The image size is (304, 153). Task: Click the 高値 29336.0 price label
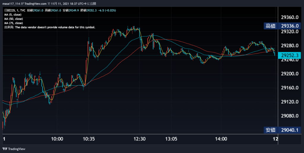click(x=282, y=26)
